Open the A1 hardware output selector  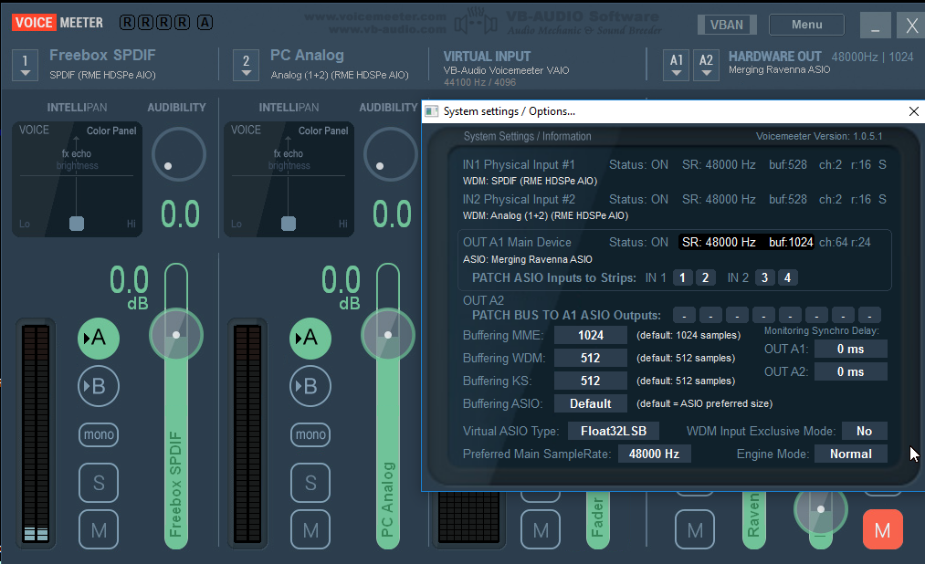tap(676, 65)
